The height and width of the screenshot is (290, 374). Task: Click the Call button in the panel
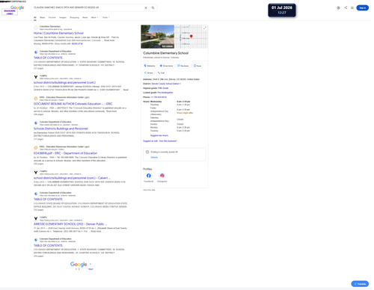(x=161, y=72)
